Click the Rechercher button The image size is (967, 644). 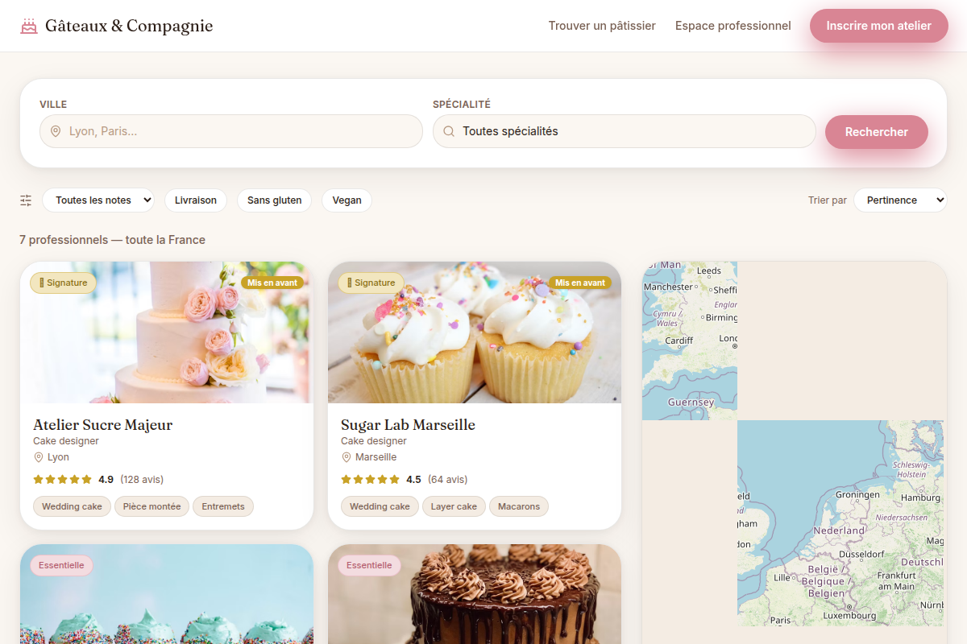pyautogui.click(x=877, y=132)
